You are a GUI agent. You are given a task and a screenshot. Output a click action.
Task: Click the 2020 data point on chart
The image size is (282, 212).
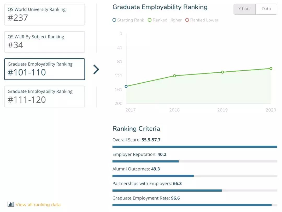tap(271, 68)
